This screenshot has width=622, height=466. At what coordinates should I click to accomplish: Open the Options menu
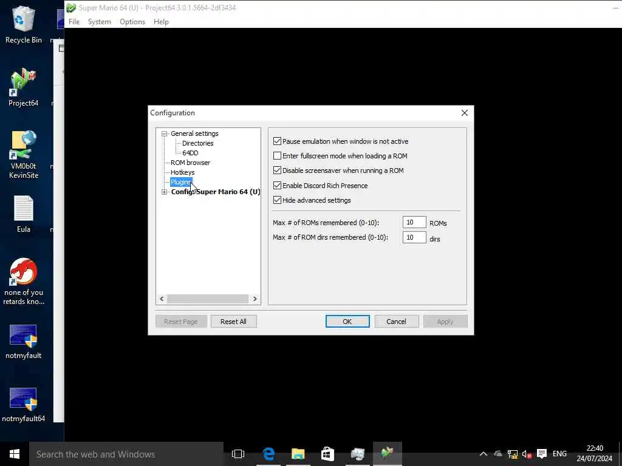pyautogui.click(x=132, y=22)
